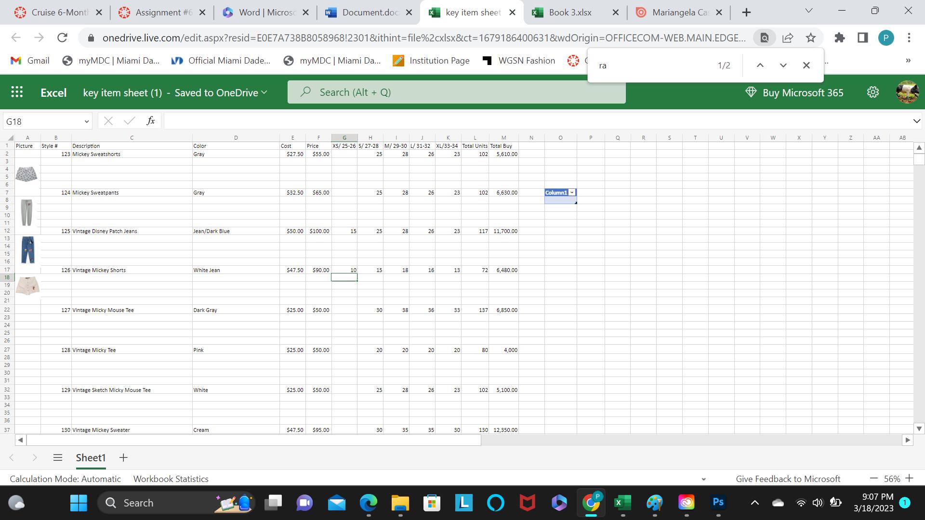Go to previous find result arrow

click(760, 65)
